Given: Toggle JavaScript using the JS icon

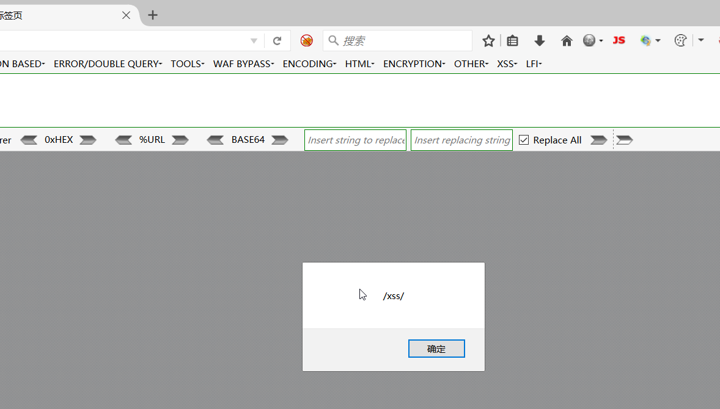Looking at the screenshot, I should [x=619, y=40].
